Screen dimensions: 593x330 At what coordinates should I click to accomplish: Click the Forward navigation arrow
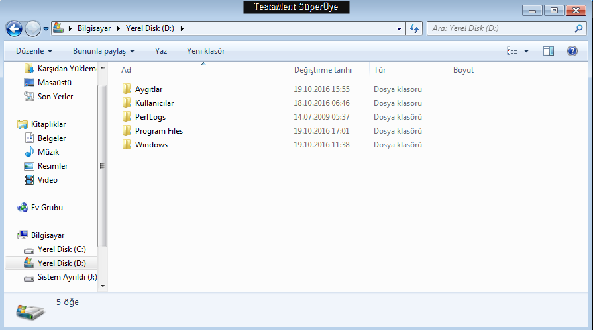coord(32,28)
